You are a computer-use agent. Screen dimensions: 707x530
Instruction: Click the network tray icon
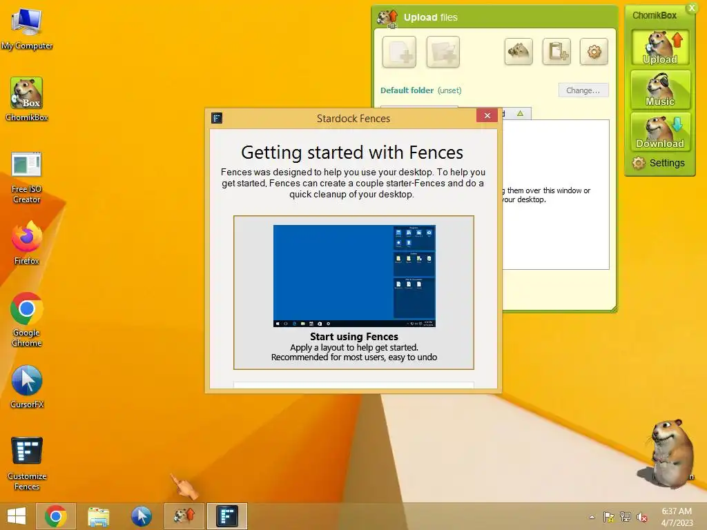click(x=626, y=517)
